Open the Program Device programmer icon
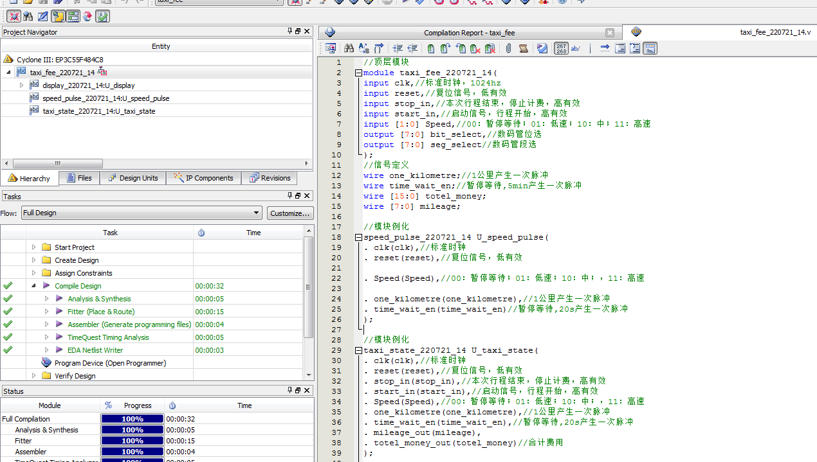 point(46,363)
